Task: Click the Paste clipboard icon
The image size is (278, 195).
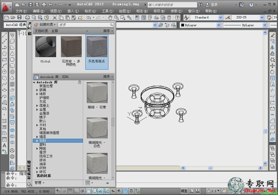Action: [x=68, y=17]
